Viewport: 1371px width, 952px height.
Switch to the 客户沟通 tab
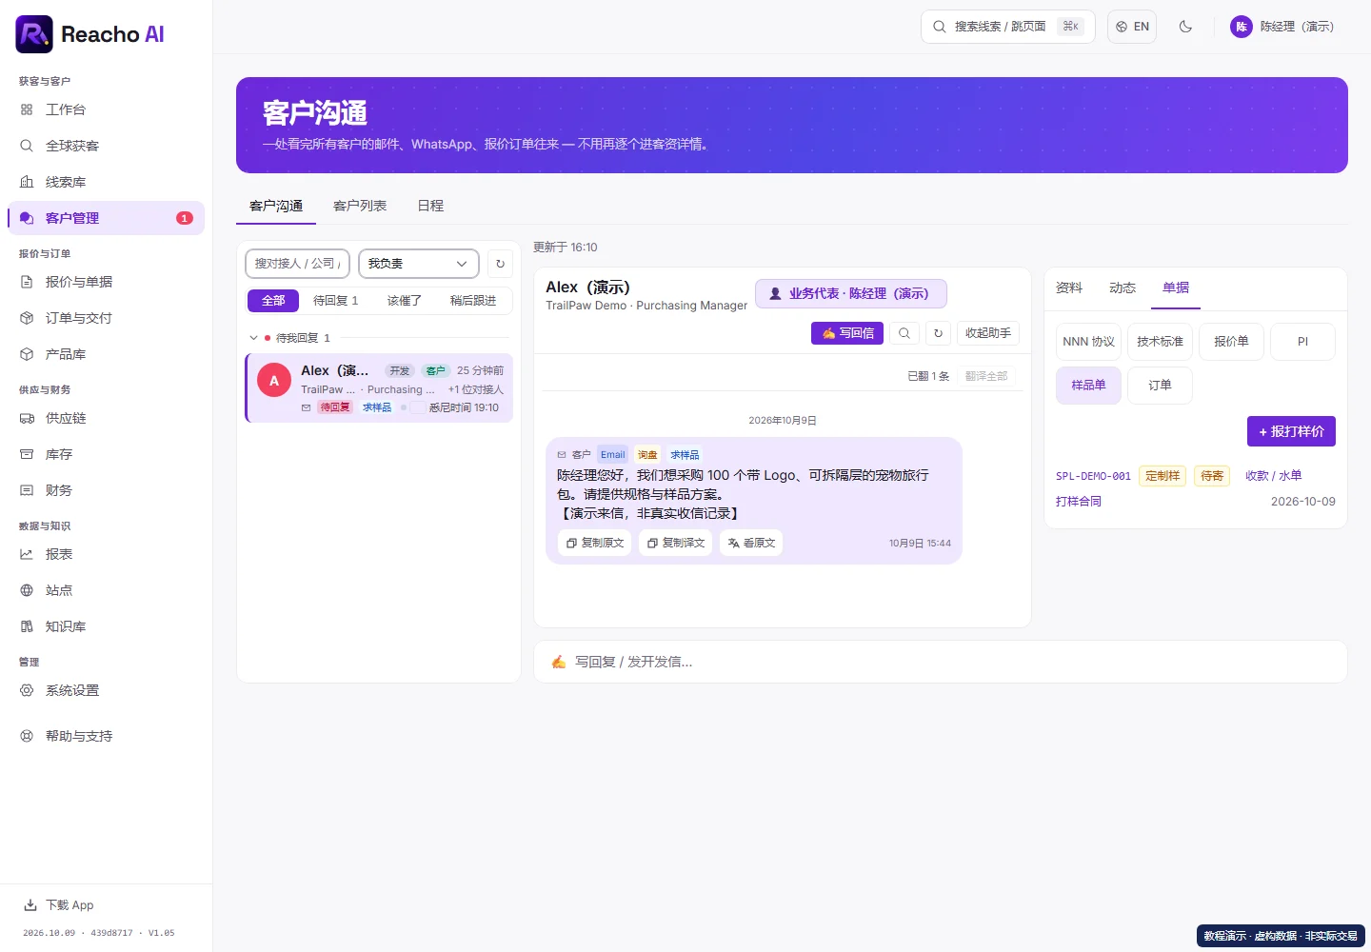pyautogui.click(x=276, y=206)
